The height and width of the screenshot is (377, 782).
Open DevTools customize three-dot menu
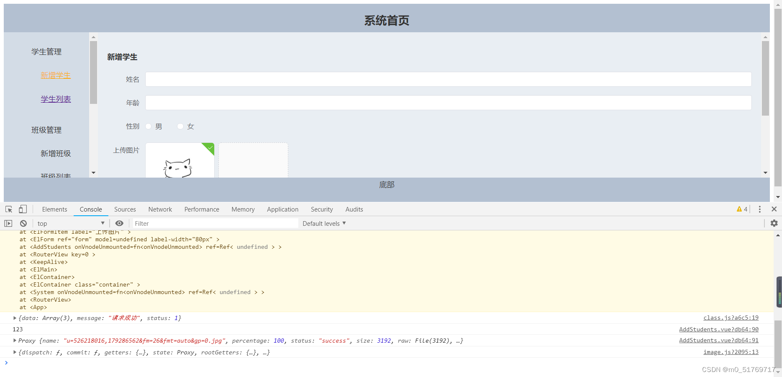(760, 209)
